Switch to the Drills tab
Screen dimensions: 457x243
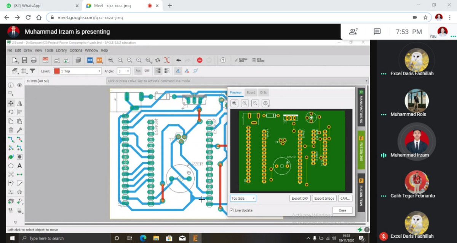tap(264, 92)
